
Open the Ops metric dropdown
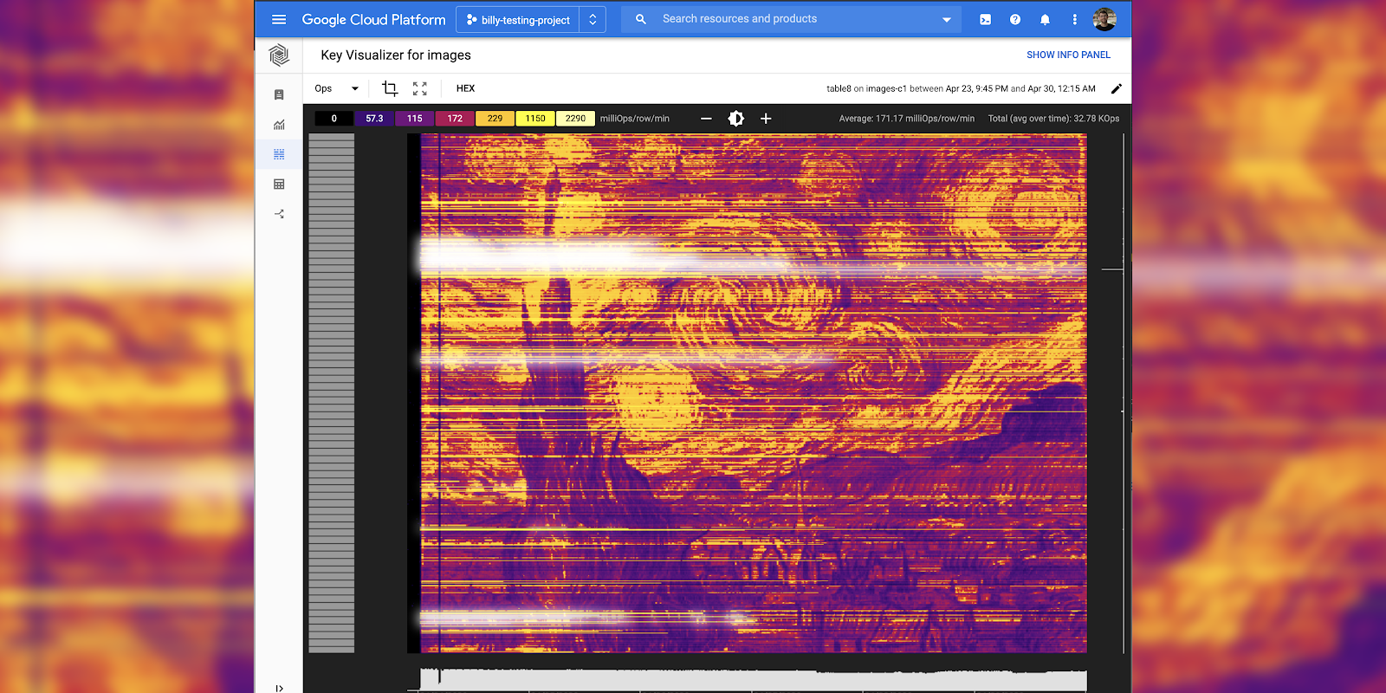click(x=336, y=88)
